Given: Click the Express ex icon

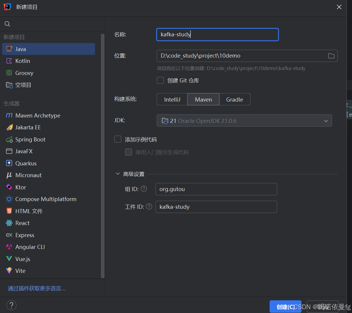Looking at the screenshot, I should click(9, 235).
